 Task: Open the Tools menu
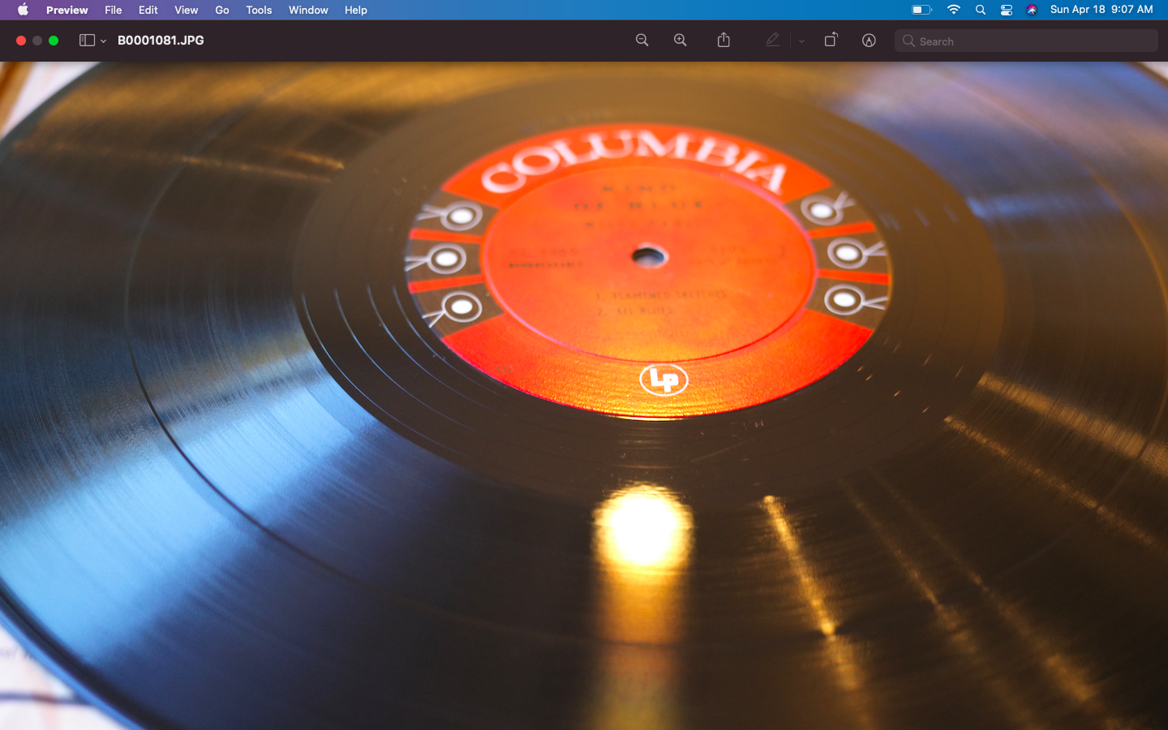click(x=259, y=10)
